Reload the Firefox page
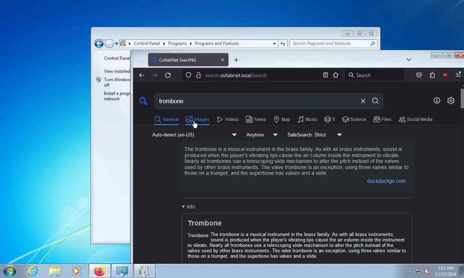 (168, 75)
